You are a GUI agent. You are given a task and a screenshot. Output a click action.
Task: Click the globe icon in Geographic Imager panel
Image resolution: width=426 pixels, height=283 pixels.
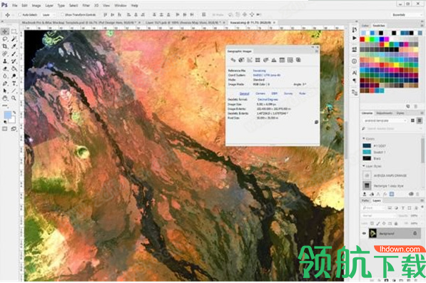coord(241,60)
